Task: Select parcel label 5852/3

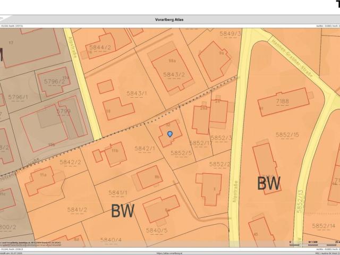Action: [221, 138]
